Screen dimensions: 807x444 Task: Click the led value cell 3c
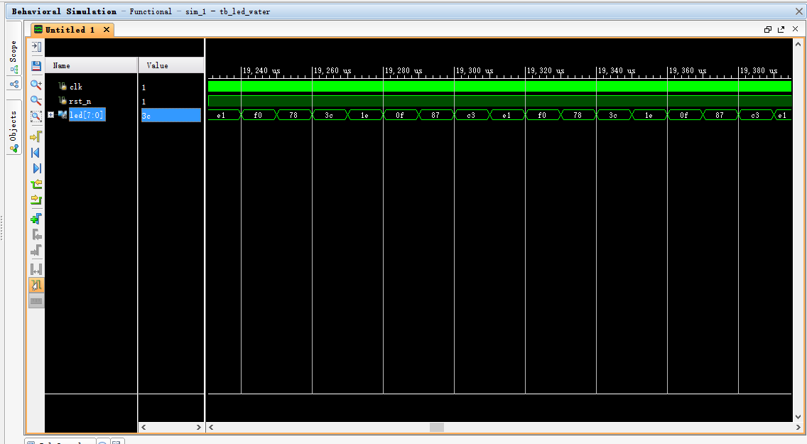coord(171,115)
